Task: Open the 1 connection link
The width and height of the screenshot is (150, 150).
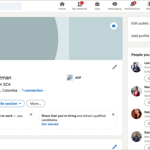Action: pyautogui.click(x=32, y=90)
